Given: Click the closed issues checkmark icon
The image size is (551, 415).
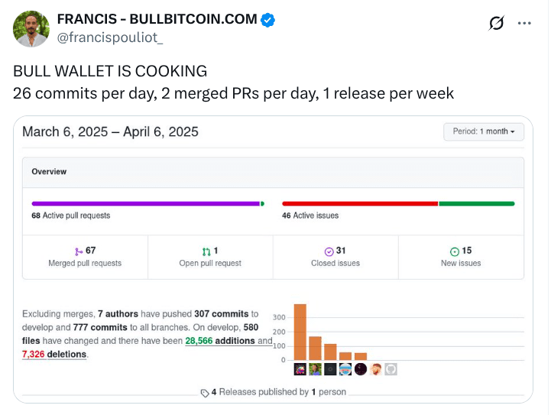Looking at the screenshot, I should (329, 251).
